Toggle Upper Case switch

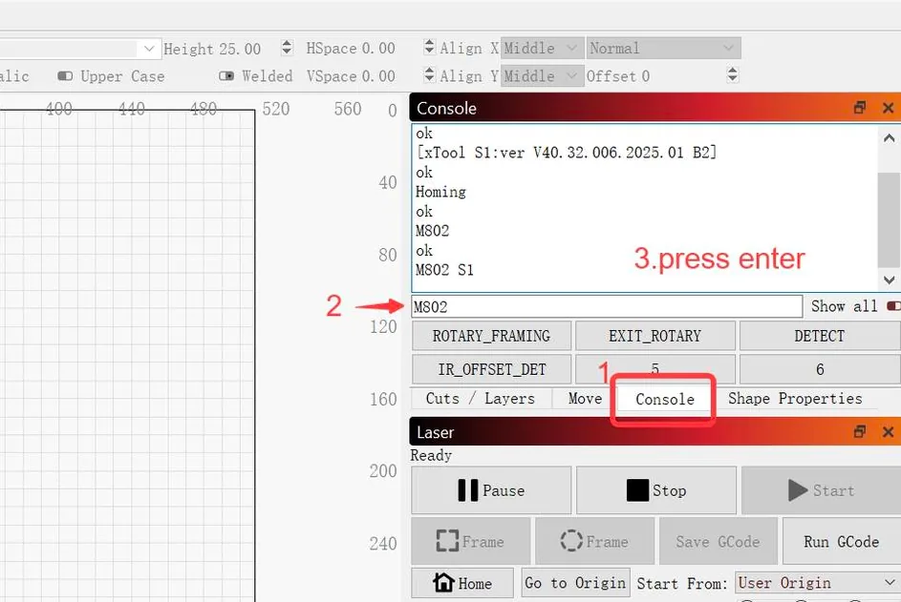65,76
